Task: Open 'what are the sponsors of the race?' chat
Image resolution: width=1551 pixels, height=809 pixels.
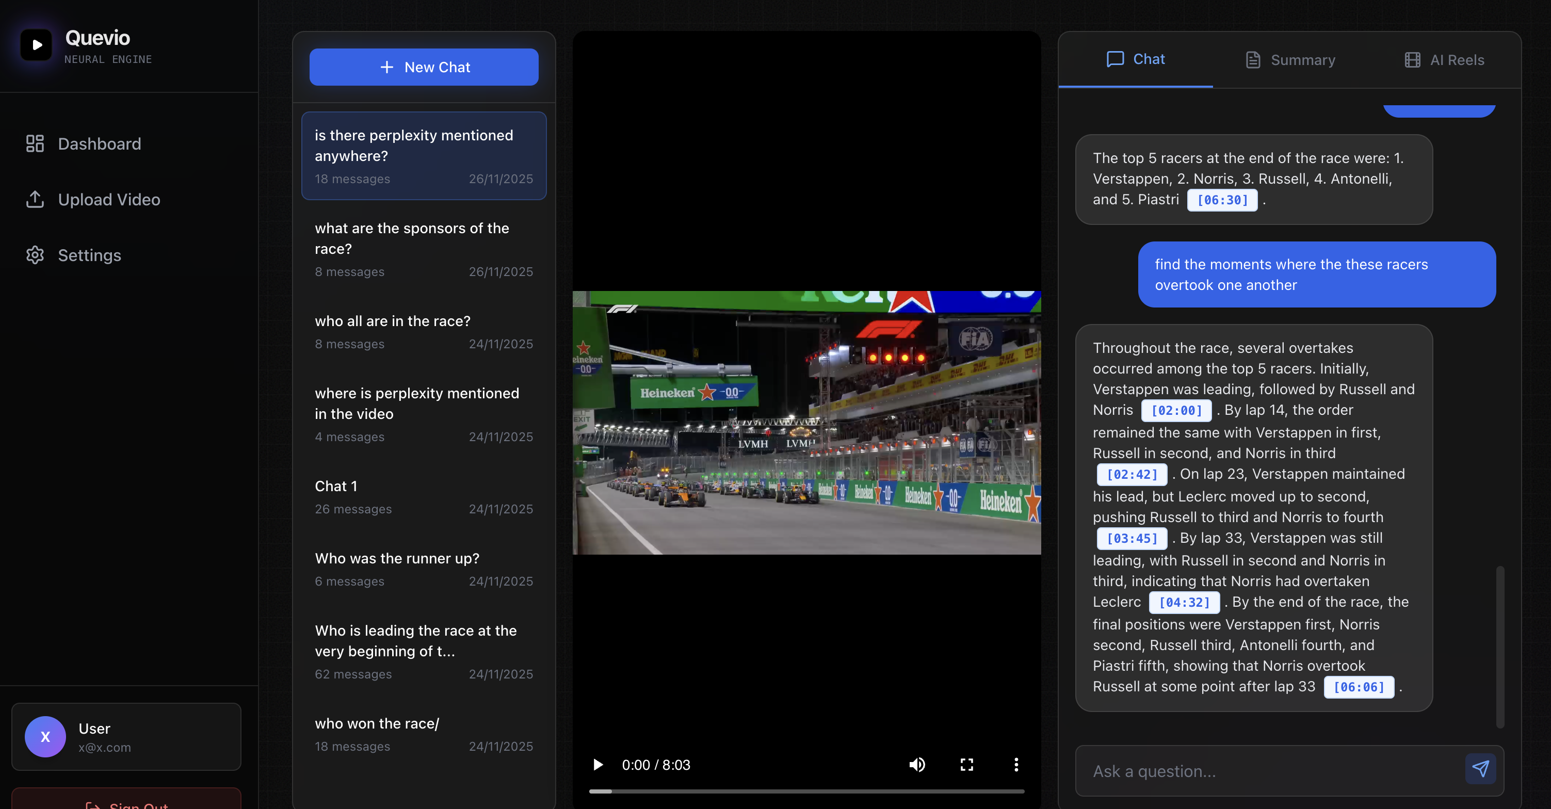Action: (424, 249)
